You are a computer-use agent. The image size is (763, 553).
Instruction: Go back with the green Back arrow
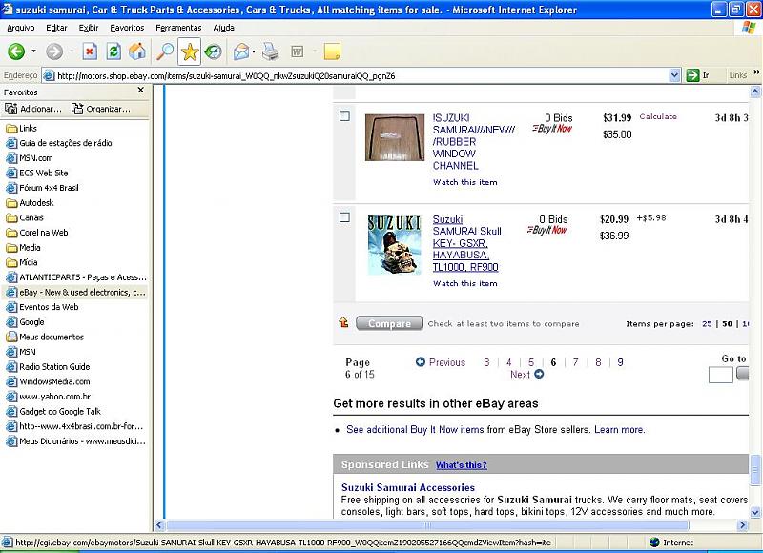[x=16, y=51]
